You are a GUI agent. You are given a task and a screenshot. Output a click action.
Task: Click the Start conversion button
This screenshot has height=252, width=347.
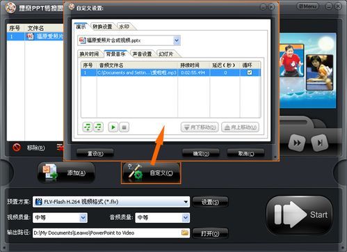pos(300,214)
